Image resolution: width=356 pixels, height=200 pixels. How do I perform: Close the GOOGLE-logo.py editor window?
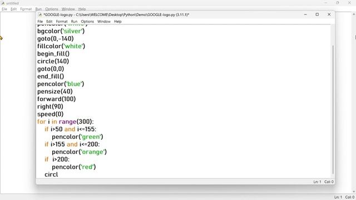[329, 14]
